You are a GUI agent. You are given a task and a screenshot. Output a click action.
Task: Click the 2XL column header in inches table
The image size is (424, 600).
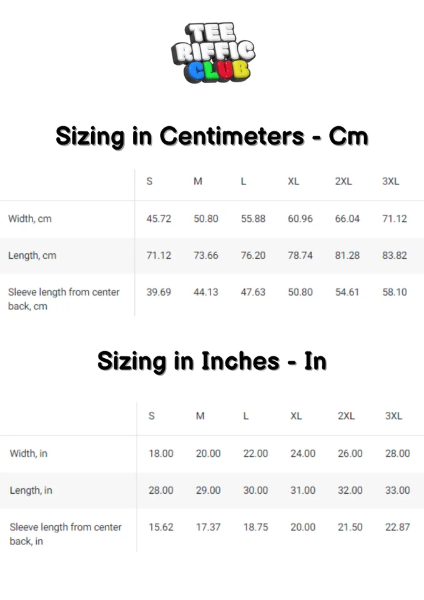[x=346, y=416]
